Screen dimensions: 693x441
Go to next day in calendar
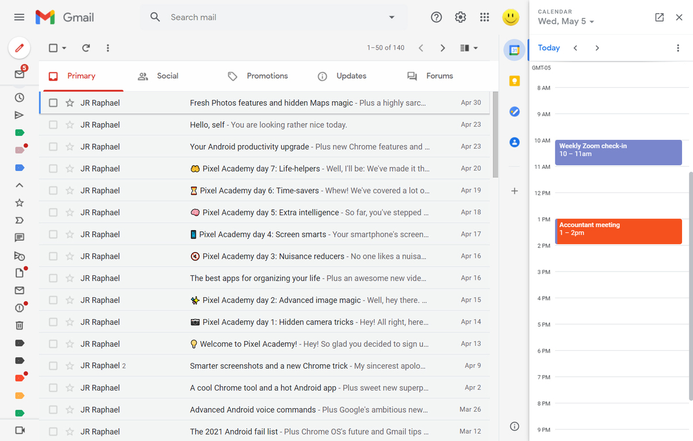597,48
